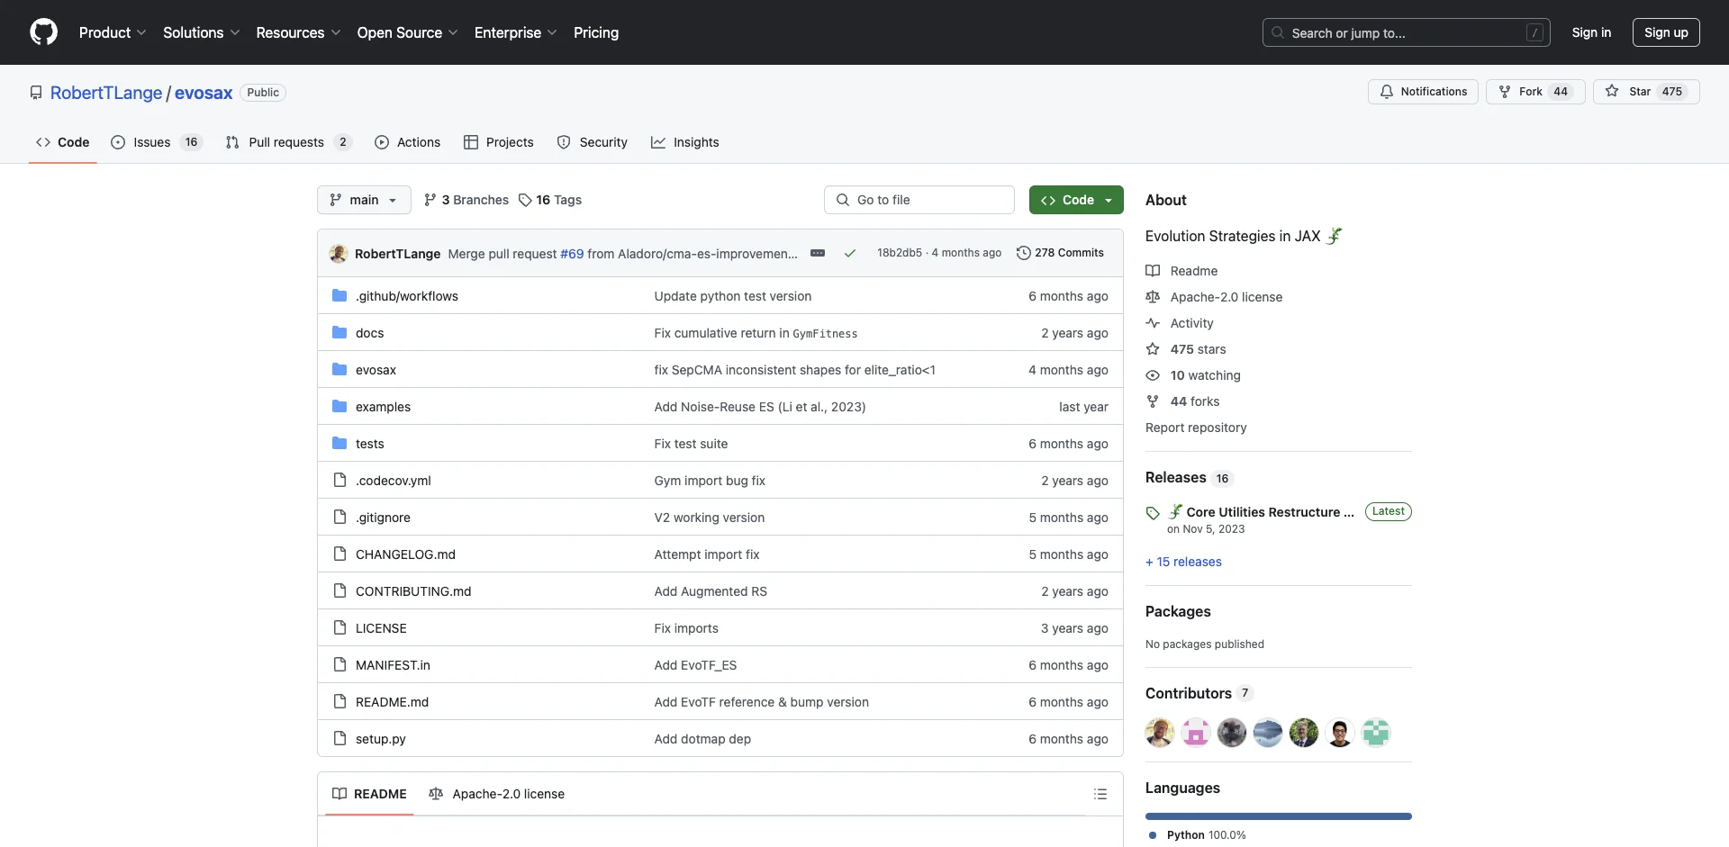Click RobertTLange's avatar in commit row

pos(339,254)
